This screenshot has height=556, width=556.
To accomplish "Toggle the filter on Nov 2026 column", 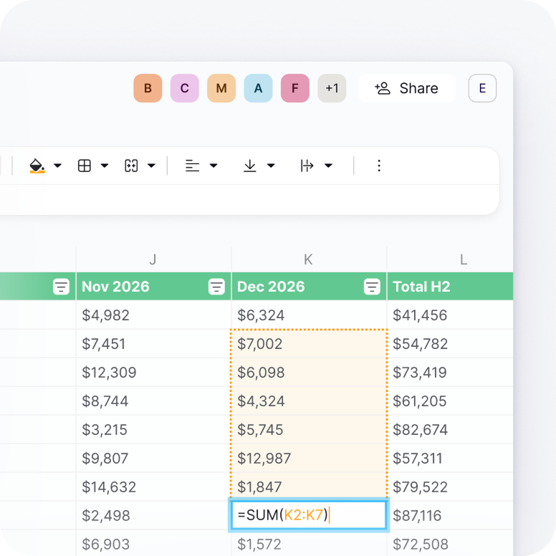I will click(216, 287).
